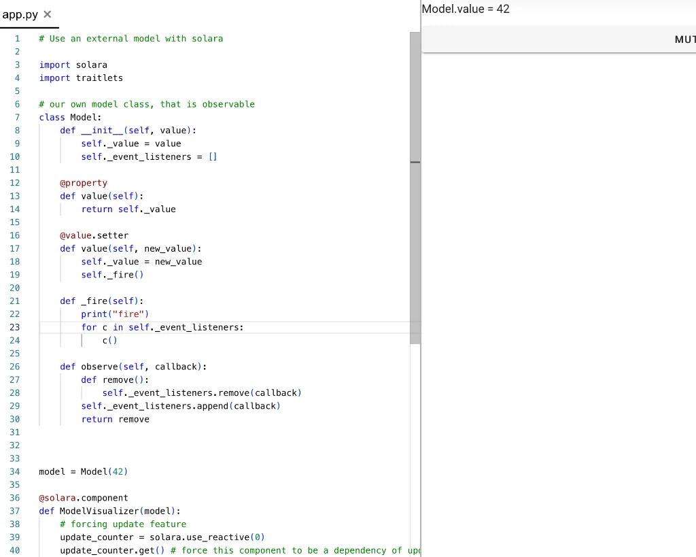This screenshot has width=696, height=557.
Task: Place cursor on 'import solara' line
Action: (x=73, y=65)
